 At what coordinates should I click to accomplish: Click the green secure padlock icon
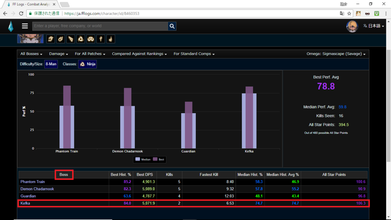coord(31,13)
